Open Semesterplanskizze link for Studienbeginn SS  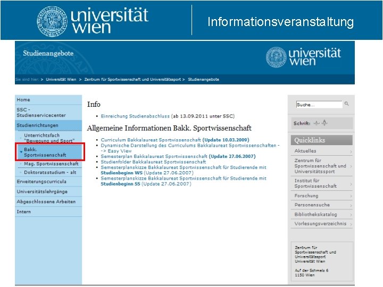pos(184,181)
